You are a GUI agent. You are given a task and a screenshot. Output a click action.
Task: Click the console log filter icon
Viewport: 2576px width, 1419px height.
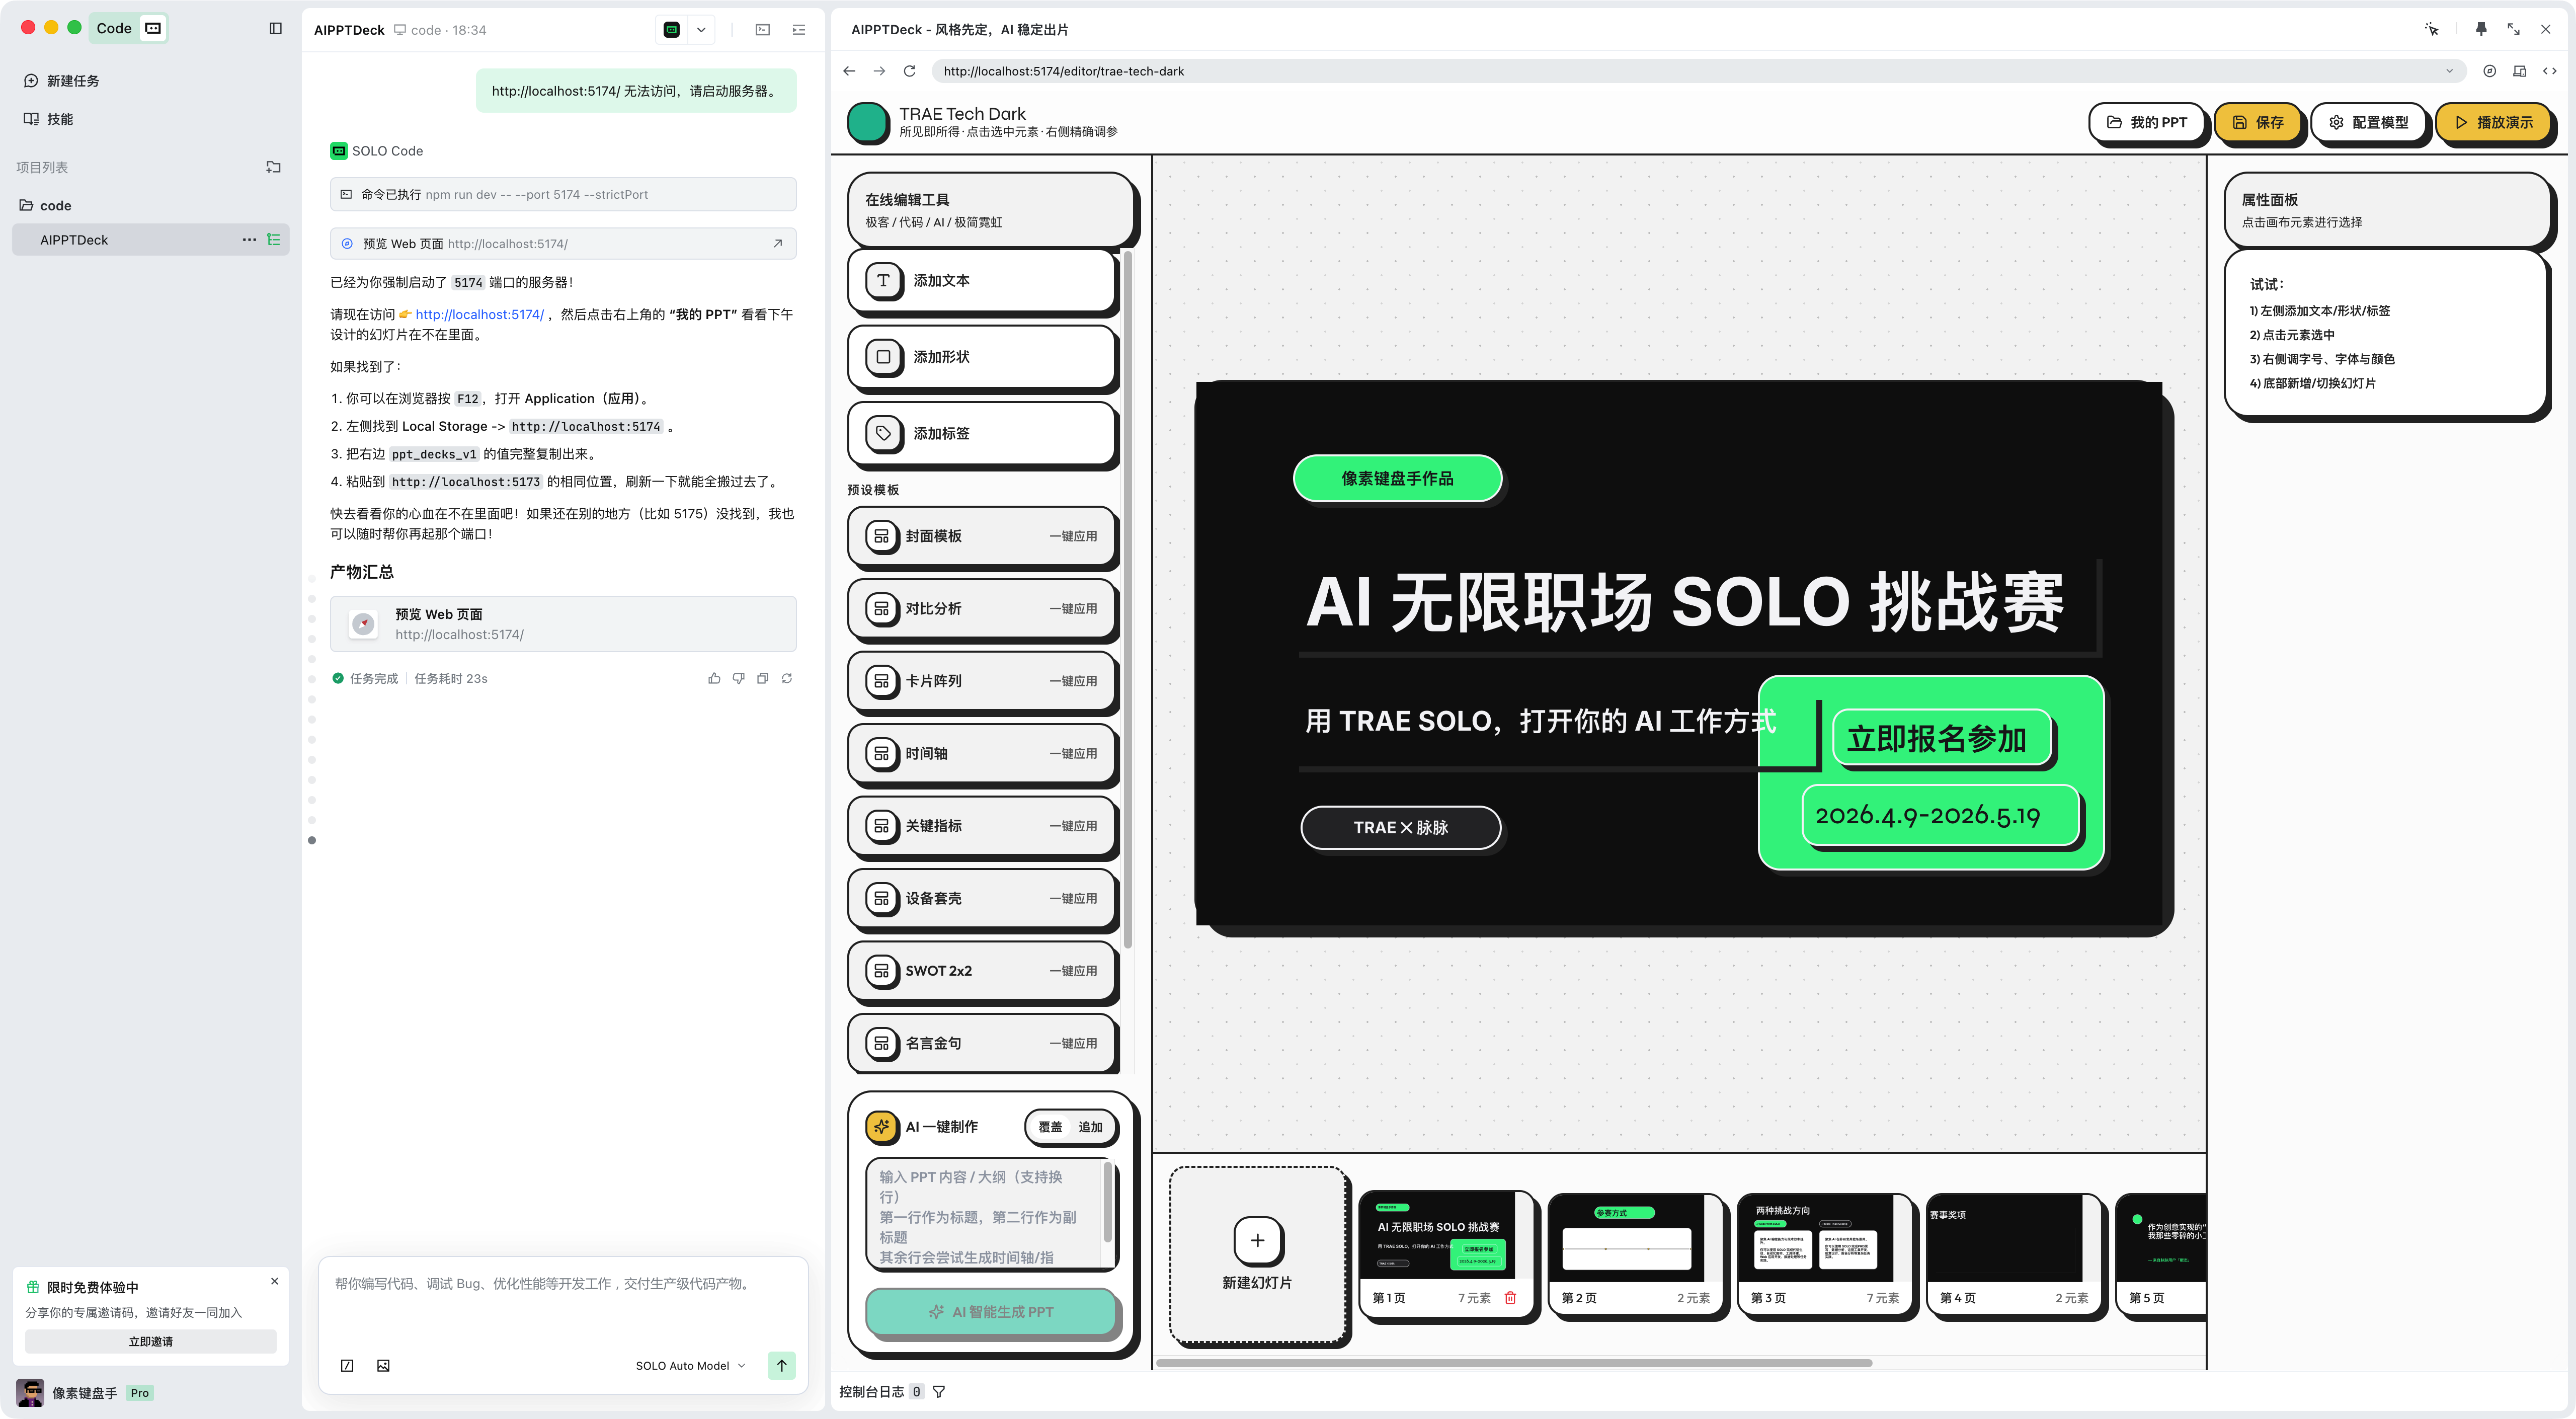[938, 1391]
